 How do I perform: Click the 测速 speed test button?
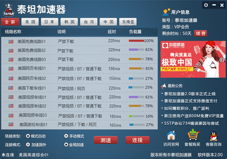(x=106, y=140)
